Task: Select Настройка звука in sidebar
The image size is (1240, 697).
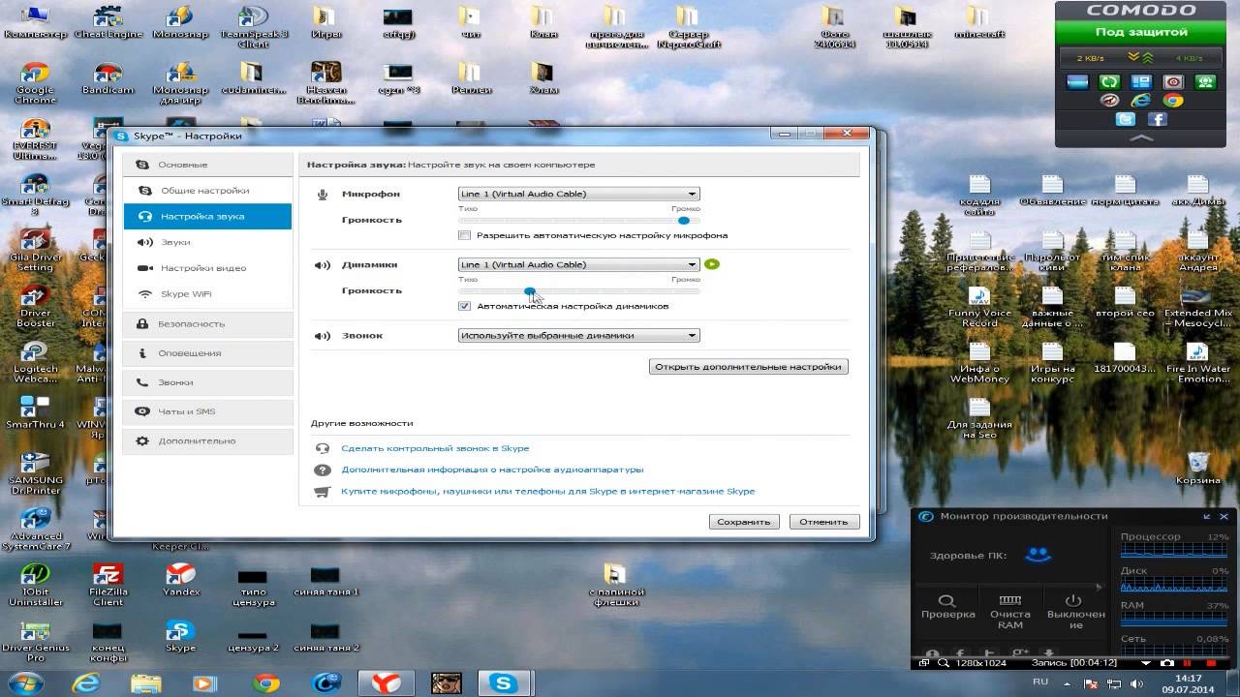Action: pyautogui.click(x=208, y=217)
